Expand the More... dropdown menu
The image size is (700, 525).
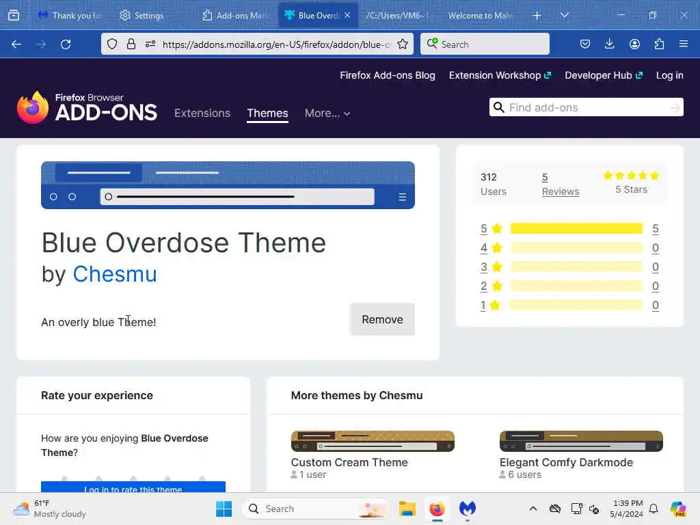(327, 113)
